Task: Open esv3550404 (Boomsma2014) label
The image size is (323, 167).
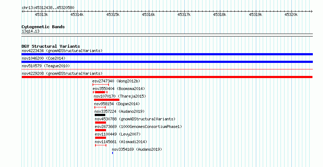Action: click(119, 89)
